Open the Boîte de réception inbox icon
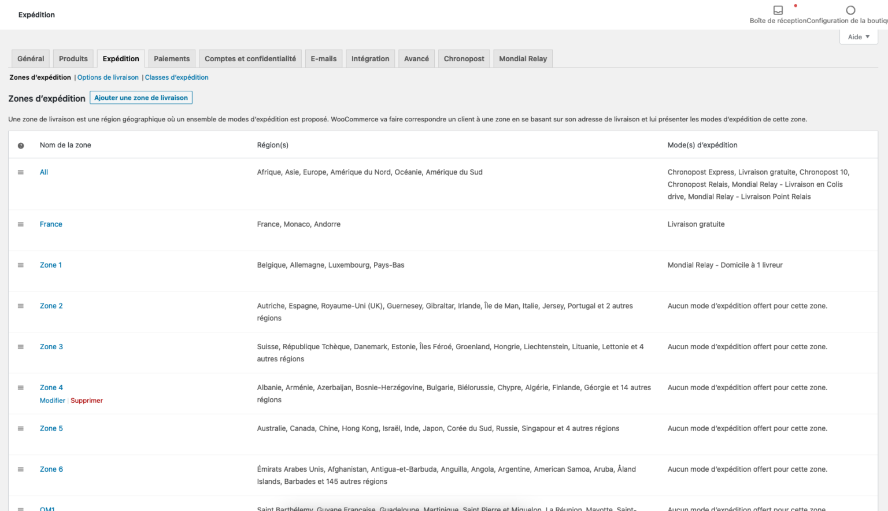This screenshot has height=511, width=888. pos(778,10)
